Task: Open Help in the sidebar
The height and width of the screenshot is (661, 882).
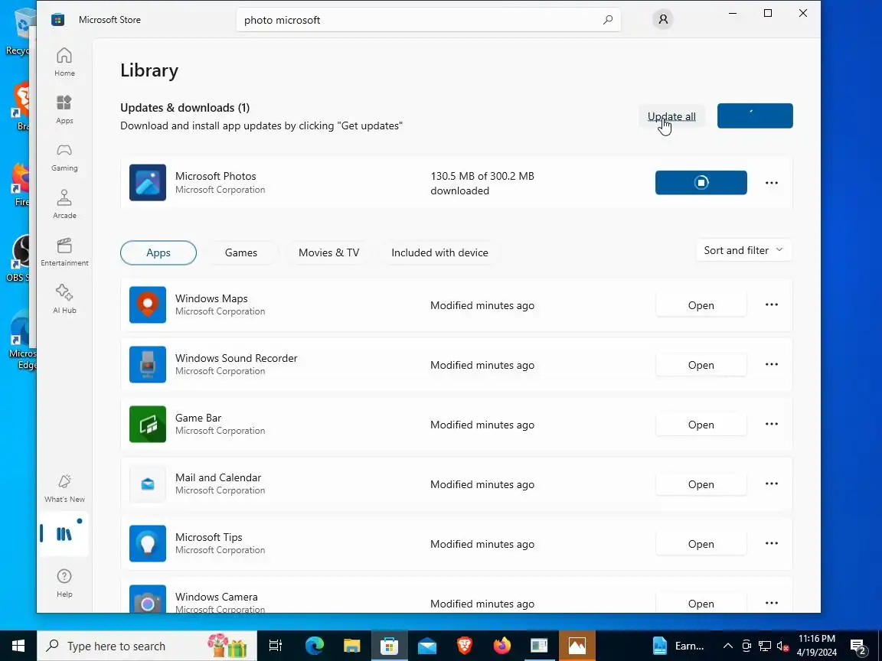Action: pos(64,583)
